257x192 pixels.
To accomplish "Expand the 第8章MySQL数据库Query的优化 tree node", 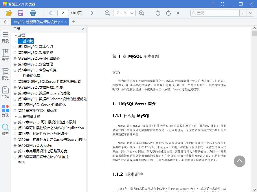I will point(15,93).
